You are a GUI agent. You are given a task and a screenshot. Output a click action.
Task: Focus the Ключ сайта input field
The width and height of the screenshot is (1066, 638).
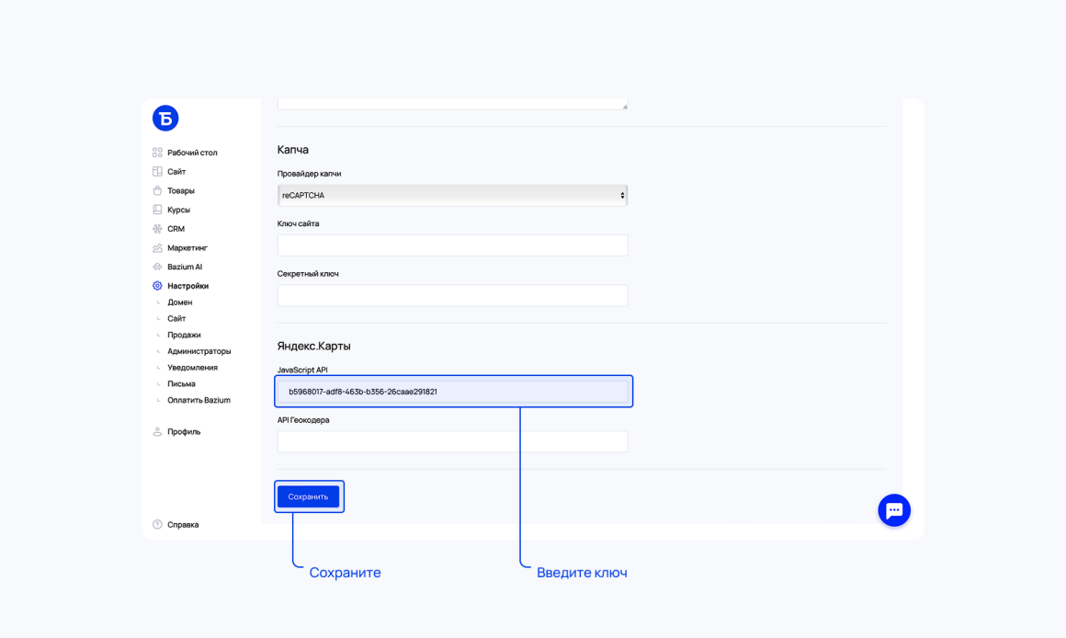point(452,245)
